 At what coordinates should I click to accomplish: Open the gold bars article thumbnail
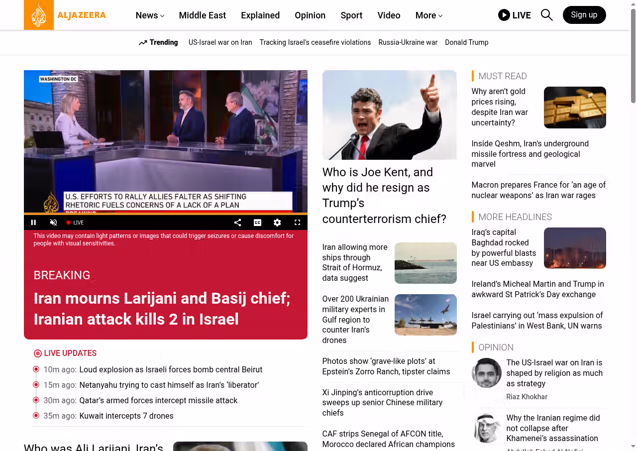click(574, 108)
